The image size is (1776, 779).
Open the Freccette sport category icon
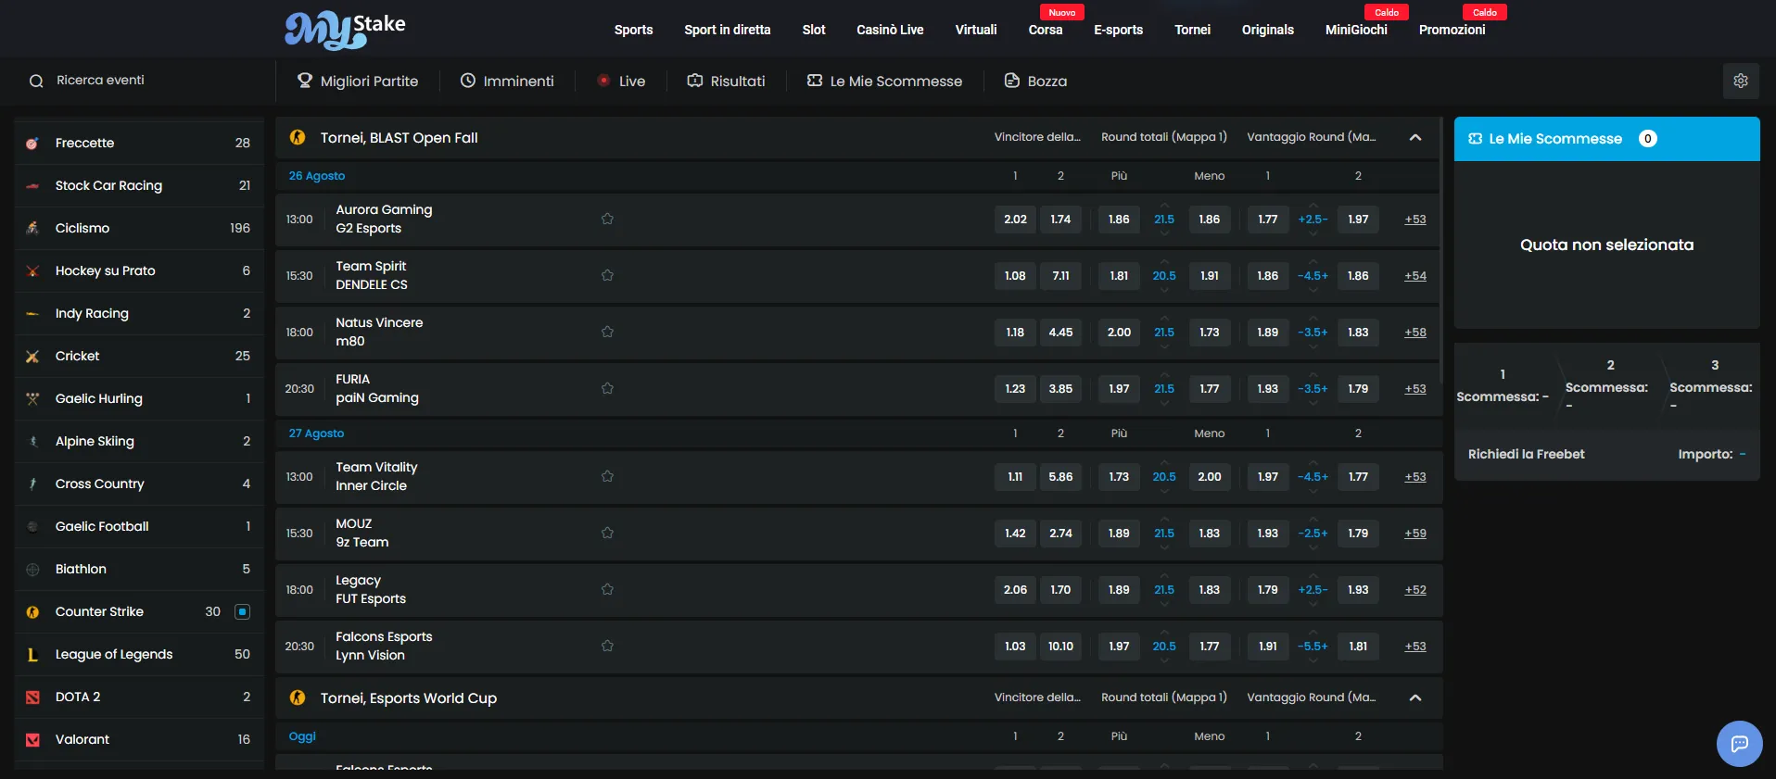coord(32,143)
